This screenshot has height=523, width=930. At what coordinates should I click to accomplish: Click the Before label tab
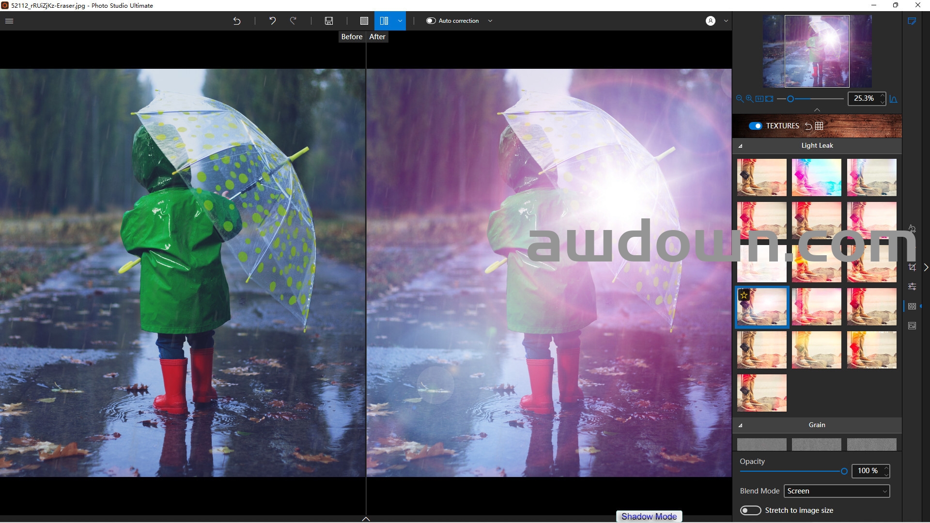(352, 37)
